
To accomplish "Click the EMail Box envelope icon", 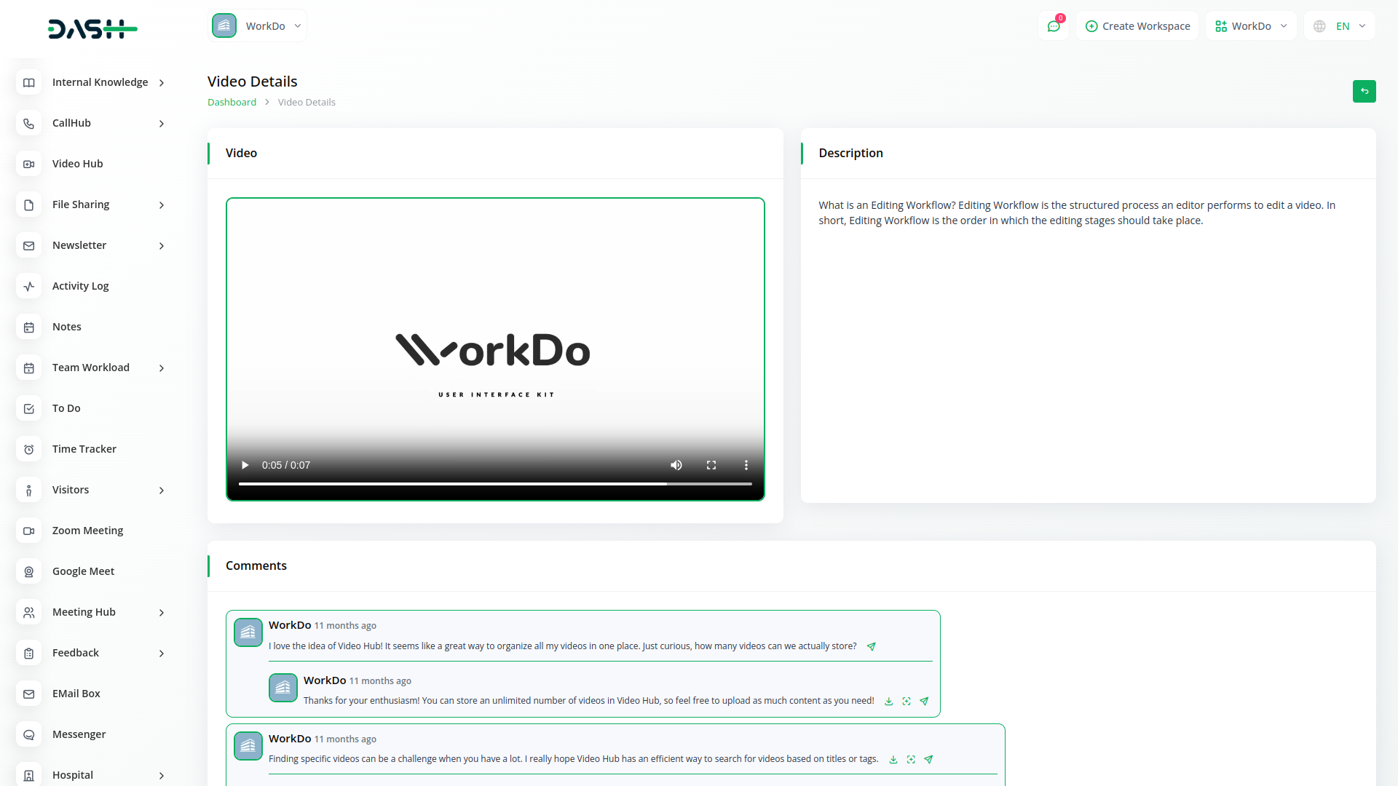I will coord(29,694).
